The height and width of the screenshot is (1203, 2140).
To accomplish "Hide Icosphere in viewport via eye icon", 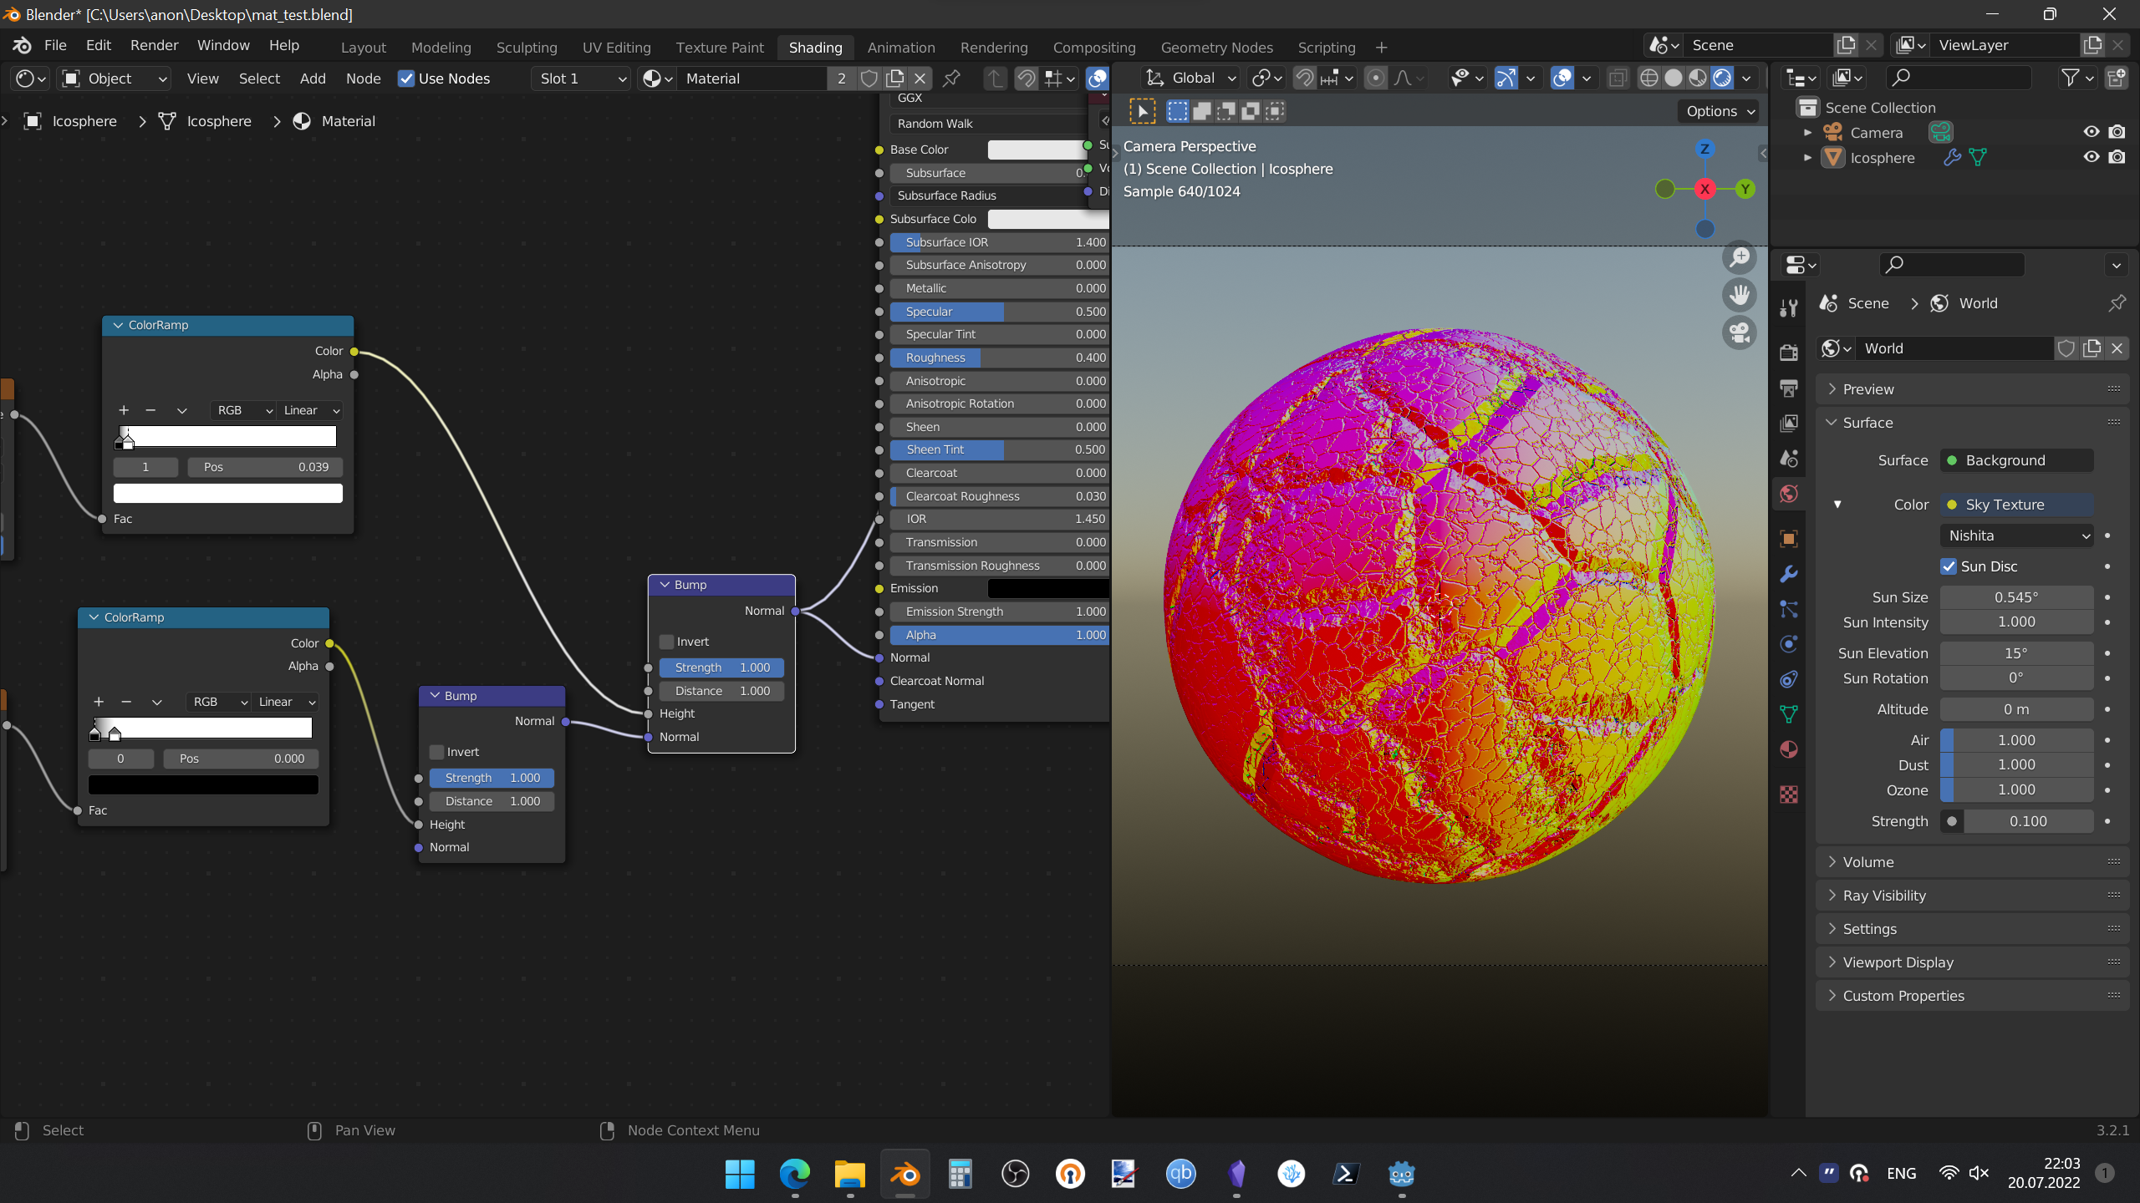I will (2091, 157).
